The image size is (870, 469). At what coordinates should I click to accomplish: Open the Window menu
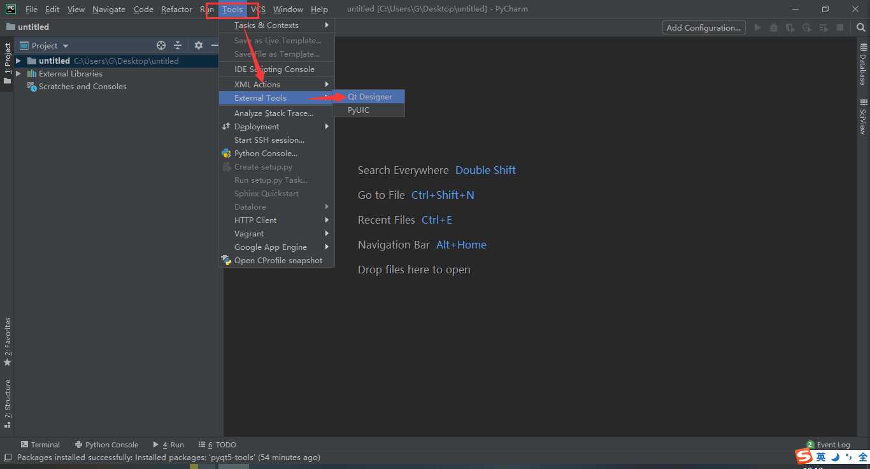click(x=288, y=10)
